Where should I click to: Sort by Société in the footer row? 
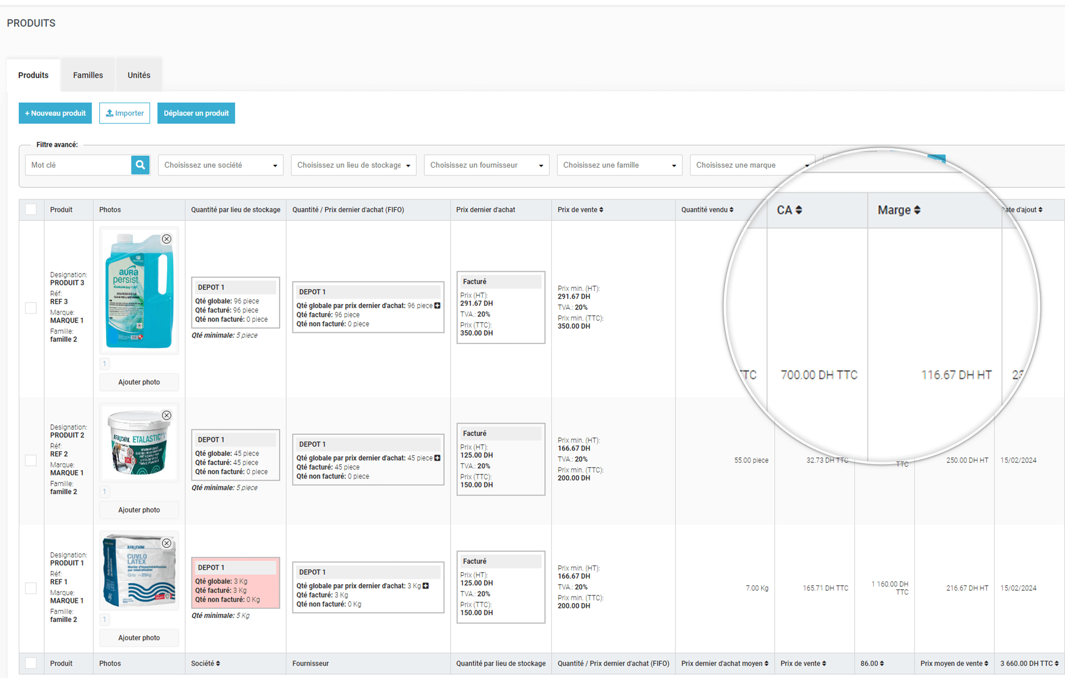(205, 664)
